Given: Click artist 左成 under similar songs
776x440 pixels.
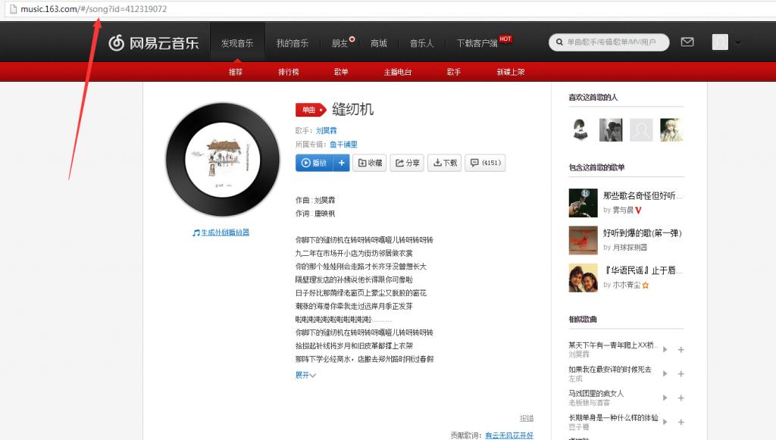Looking at the screenshot, I should coord(576,379).
